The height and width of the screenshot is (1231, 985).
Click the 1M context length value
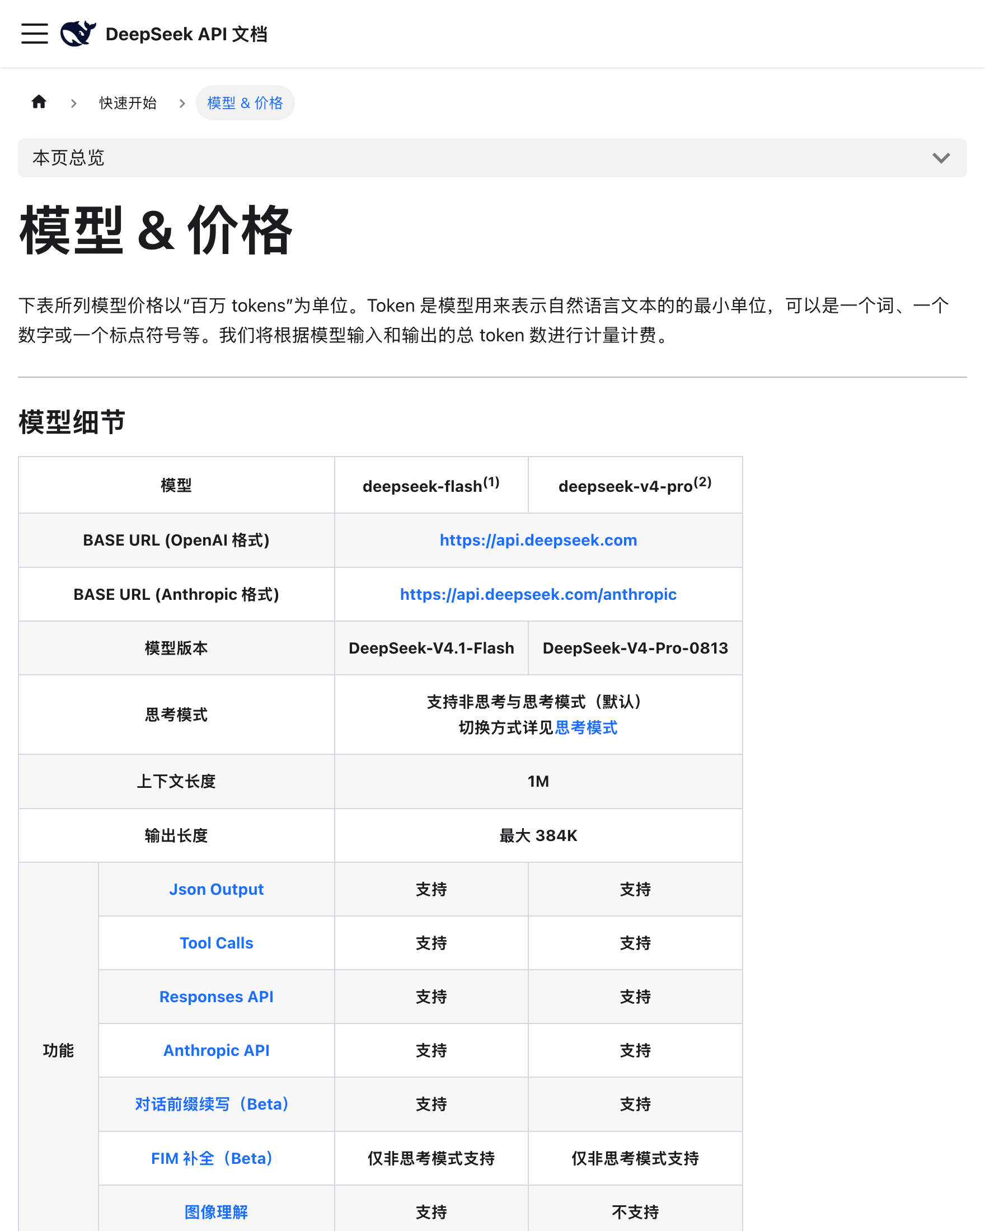tap(538, 782)
